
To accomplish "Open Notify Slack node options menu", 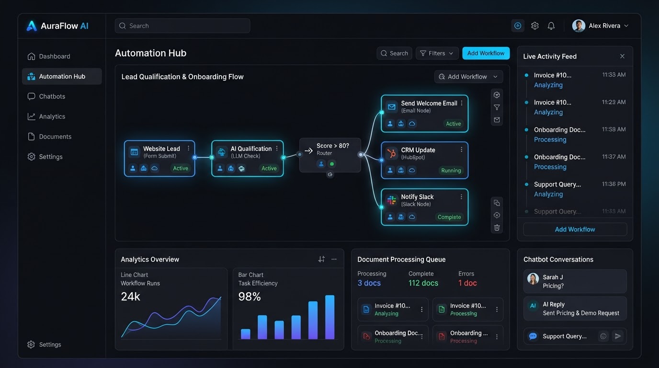I will pos(462,196).
